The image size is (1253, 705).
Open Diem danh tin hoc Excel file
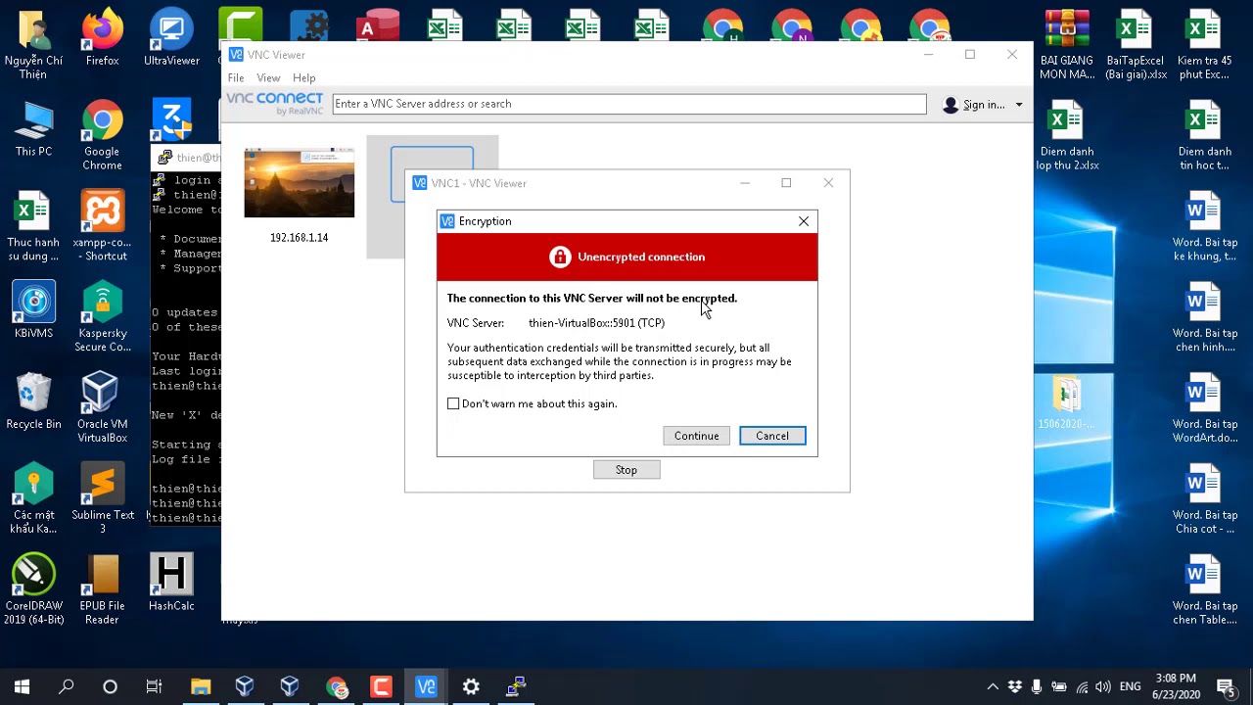[1204, 136]
